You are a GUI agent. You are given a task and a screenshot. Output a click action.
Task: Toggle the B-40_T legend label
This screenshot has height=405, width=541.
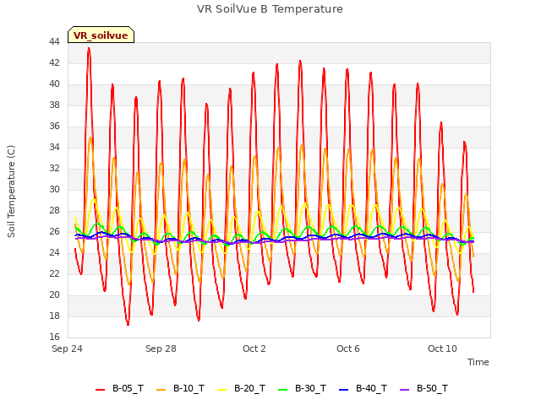click(371, 388)
